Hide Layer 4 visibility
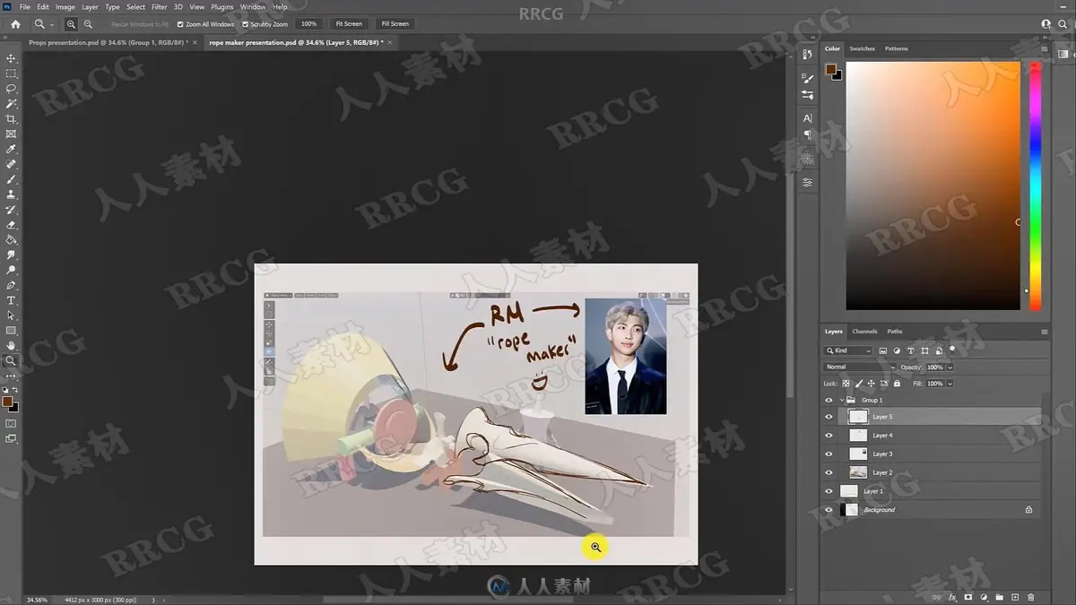Image resolution: width=1076 pixels, height=605 pixels. tap(829, 436)
